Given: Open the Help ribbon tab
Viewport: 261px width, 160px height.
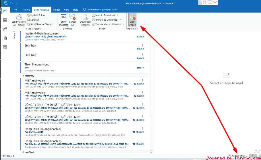Looking at the screenshot, I should pyautogui.click(x=76, y=10).
